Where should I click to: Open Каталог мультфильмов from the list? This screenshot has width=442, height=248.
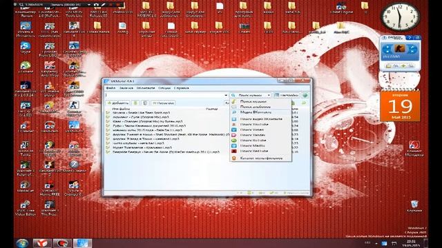[261, 158]
